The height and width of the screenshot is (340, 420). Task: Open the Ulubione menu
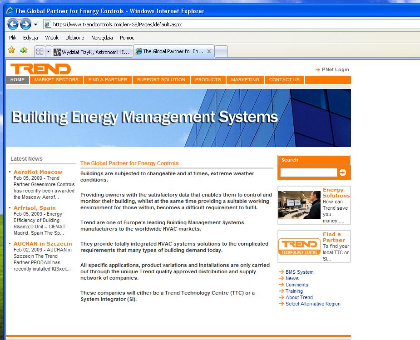pyautogui.click(x=75, y=38)
